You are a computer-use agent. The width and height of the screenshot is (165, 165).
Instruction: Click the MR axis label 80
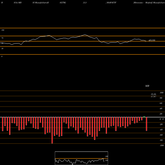point(161,98)
